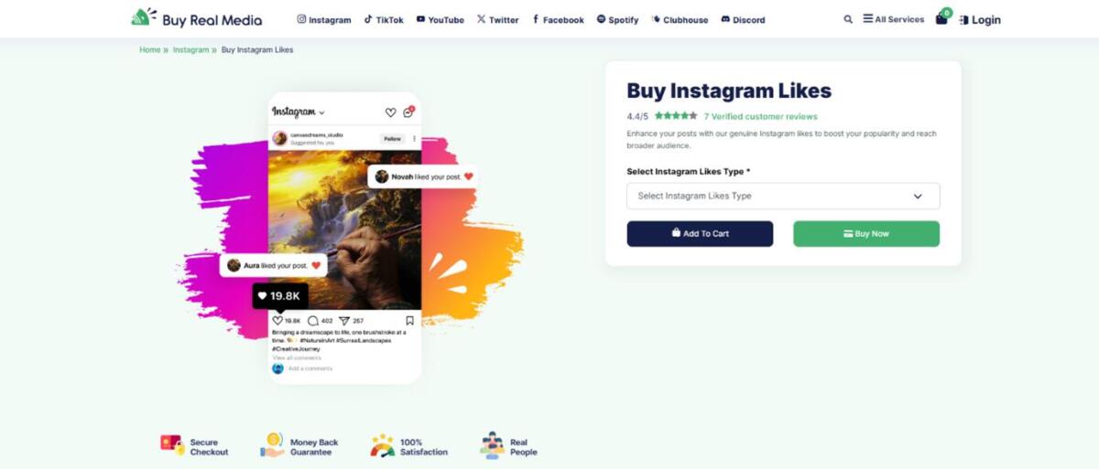Open the Spotify nav menu item
Image resolution: width=1099 pixels, height=469 pixels.
coord(617,19)
